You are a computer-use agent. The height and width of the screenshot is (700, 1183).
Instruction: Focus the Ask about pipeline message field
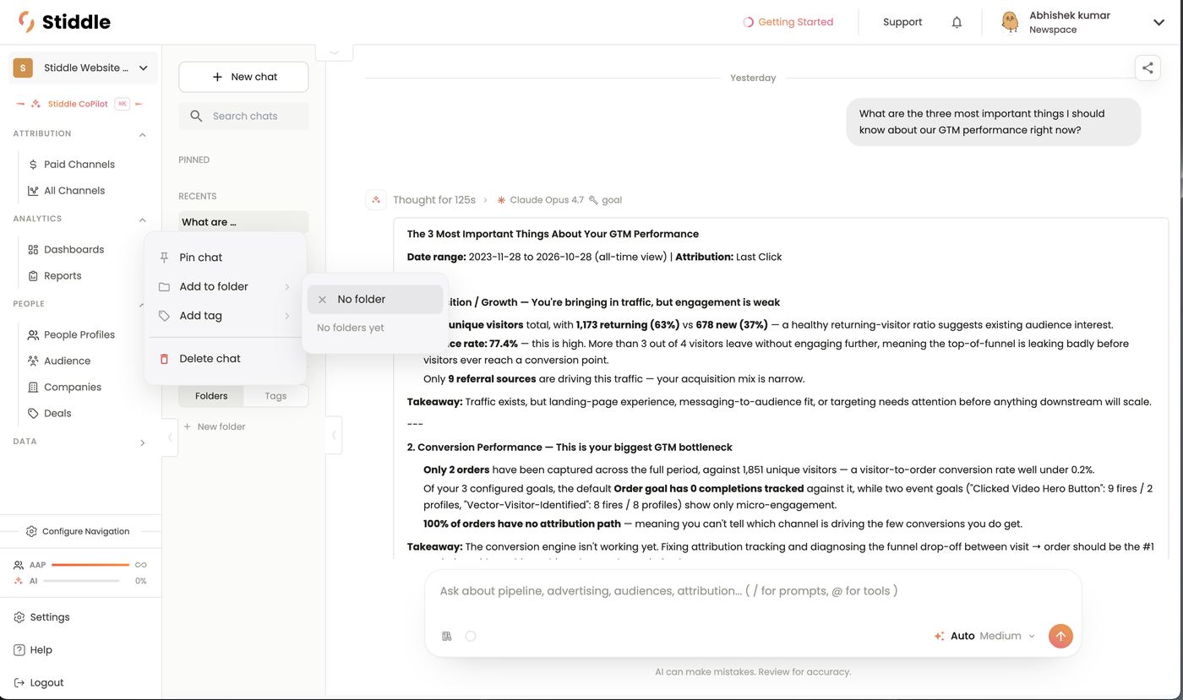tap(752, 591)
